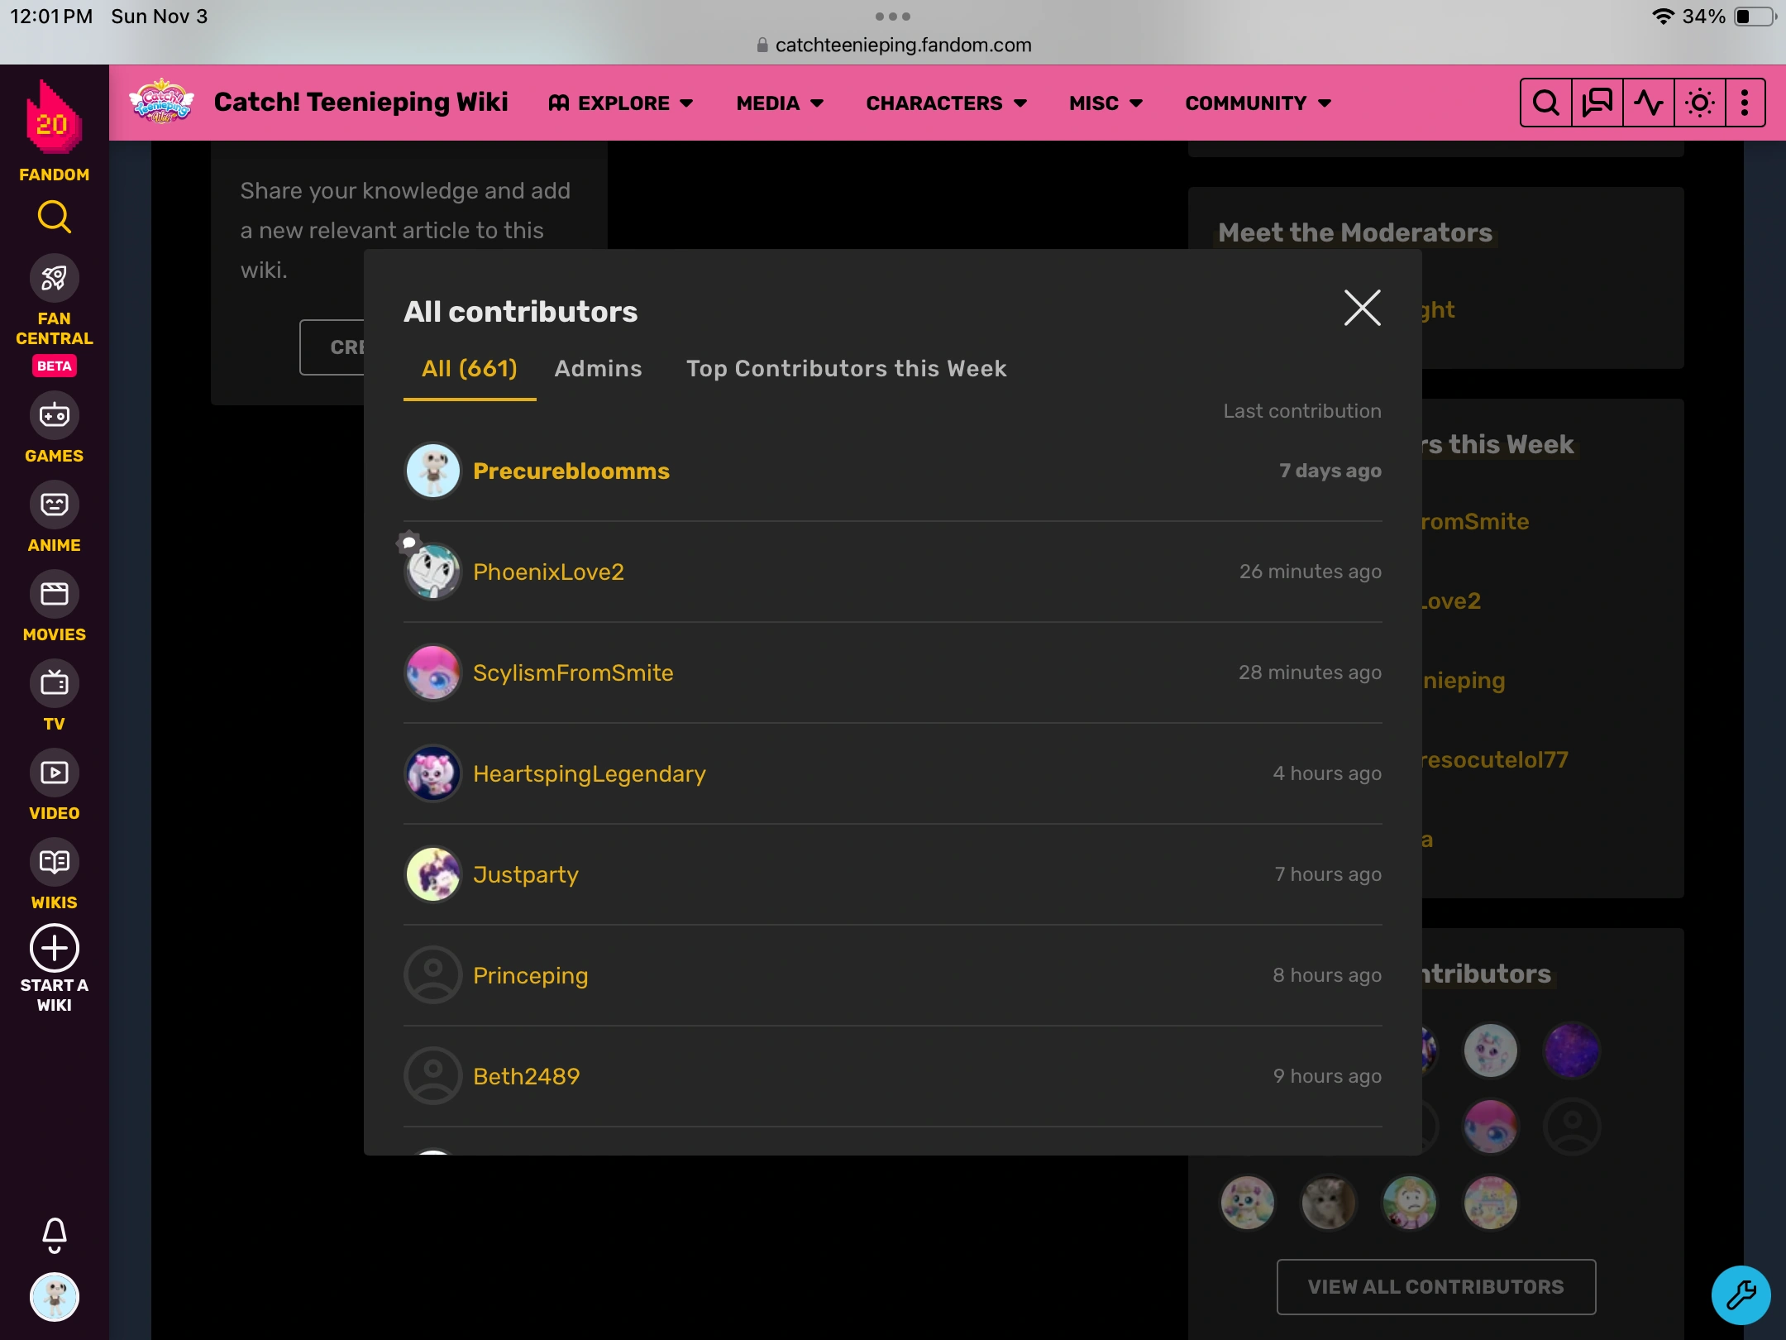
Task: Open PhoenixLove2's profile link
Action: pyautogui.click(x=548, y=572)
